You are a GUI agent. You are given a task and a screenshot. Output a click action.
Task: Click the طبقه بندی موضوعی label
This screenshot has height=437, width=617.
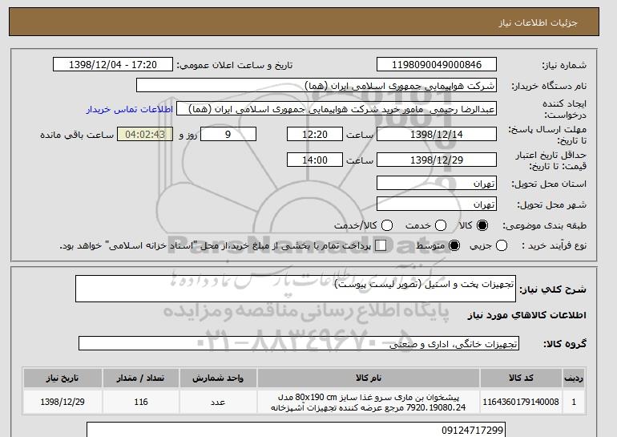(544, 225)
